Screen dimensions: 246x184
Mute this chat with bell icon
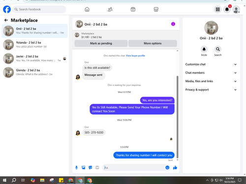pyautogui.click(x=204, y=49)
